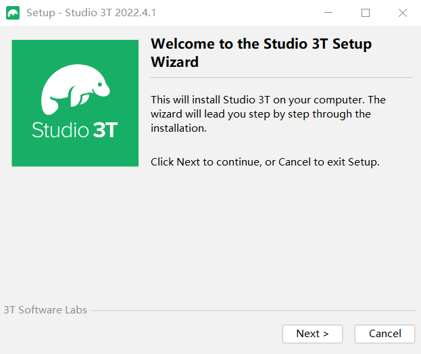
Task: Click the separator line beside '3T Software Labs'
Action: point(254,311)
